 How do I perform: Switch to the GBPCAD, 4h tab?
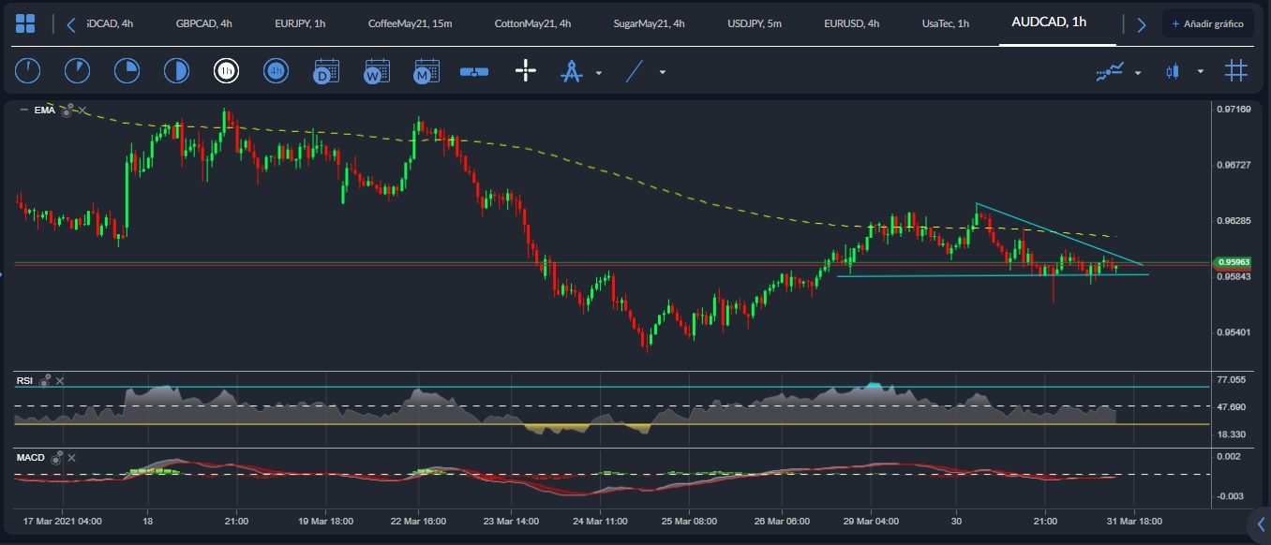203,23
